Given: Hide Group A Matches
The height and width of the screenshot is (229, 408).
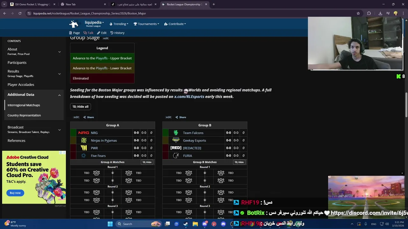Looking at the screenshot, I should pos(147,162).
